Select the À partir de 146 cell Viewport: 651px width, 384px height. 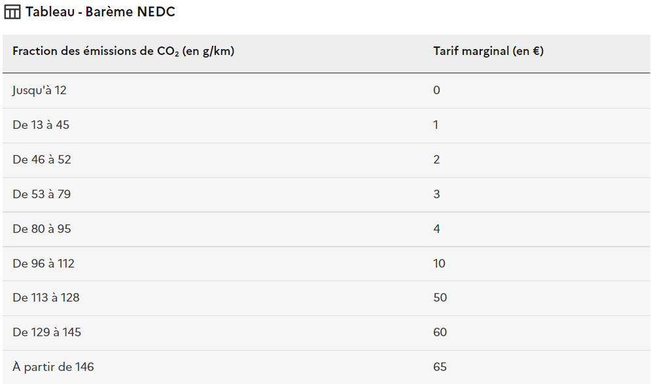tap(53, 367)
